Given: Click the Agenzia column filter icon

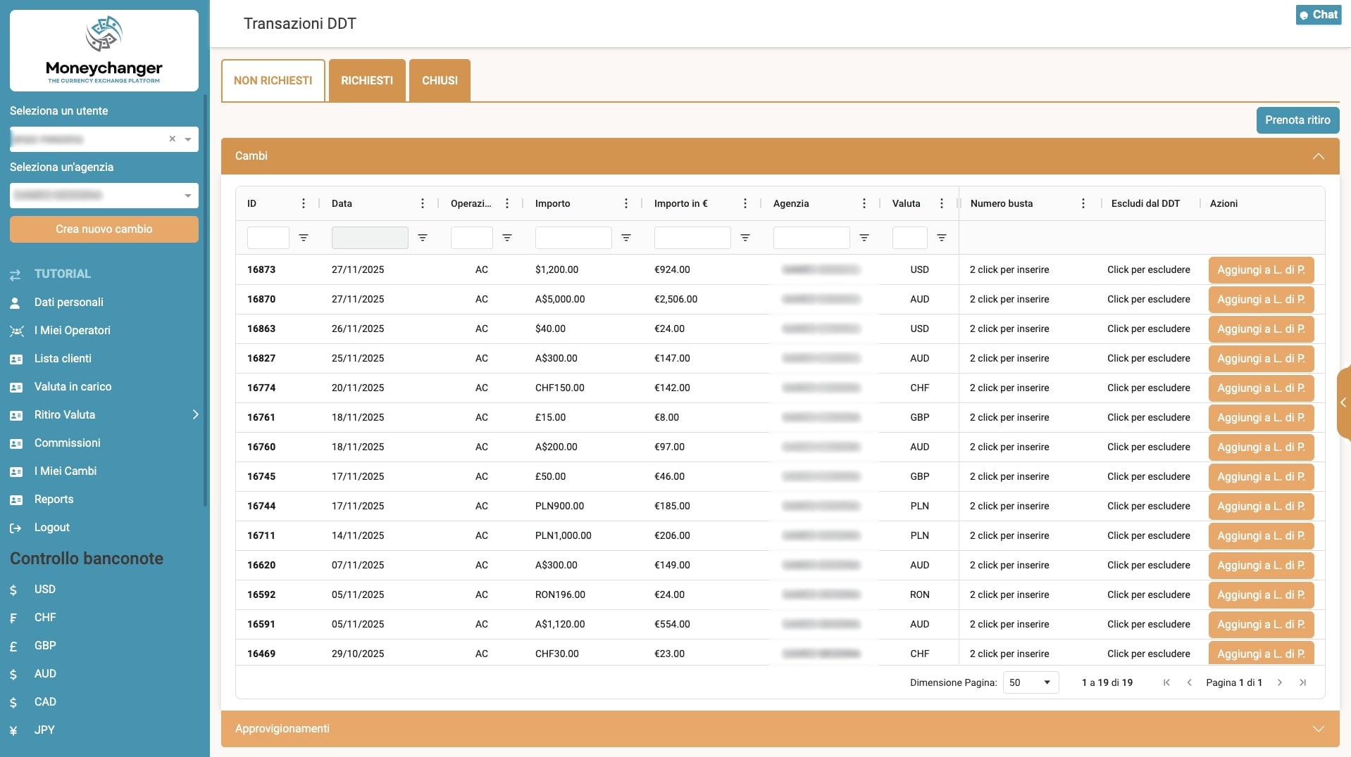Looking at the screenshot, I should pyautogui.click(x=864, y=238).
